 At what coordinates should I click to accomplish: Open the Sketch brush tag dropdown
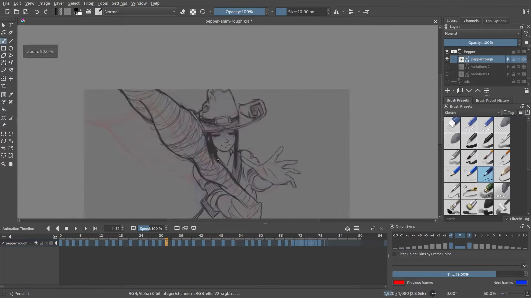click(x=472, y=113)
